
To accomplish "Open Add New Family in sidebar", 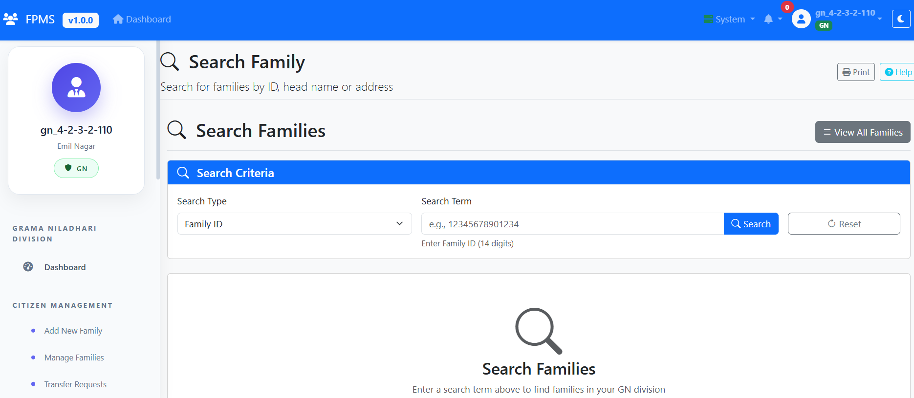I will pos(73,331).
